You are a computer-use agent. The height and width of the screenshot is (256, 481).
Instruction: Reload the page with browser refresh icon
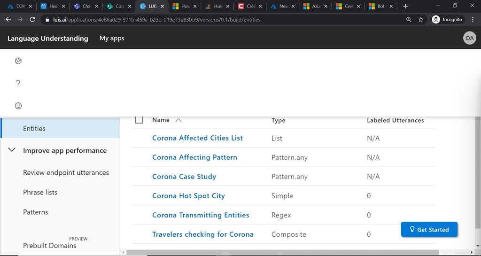(32, 20)
